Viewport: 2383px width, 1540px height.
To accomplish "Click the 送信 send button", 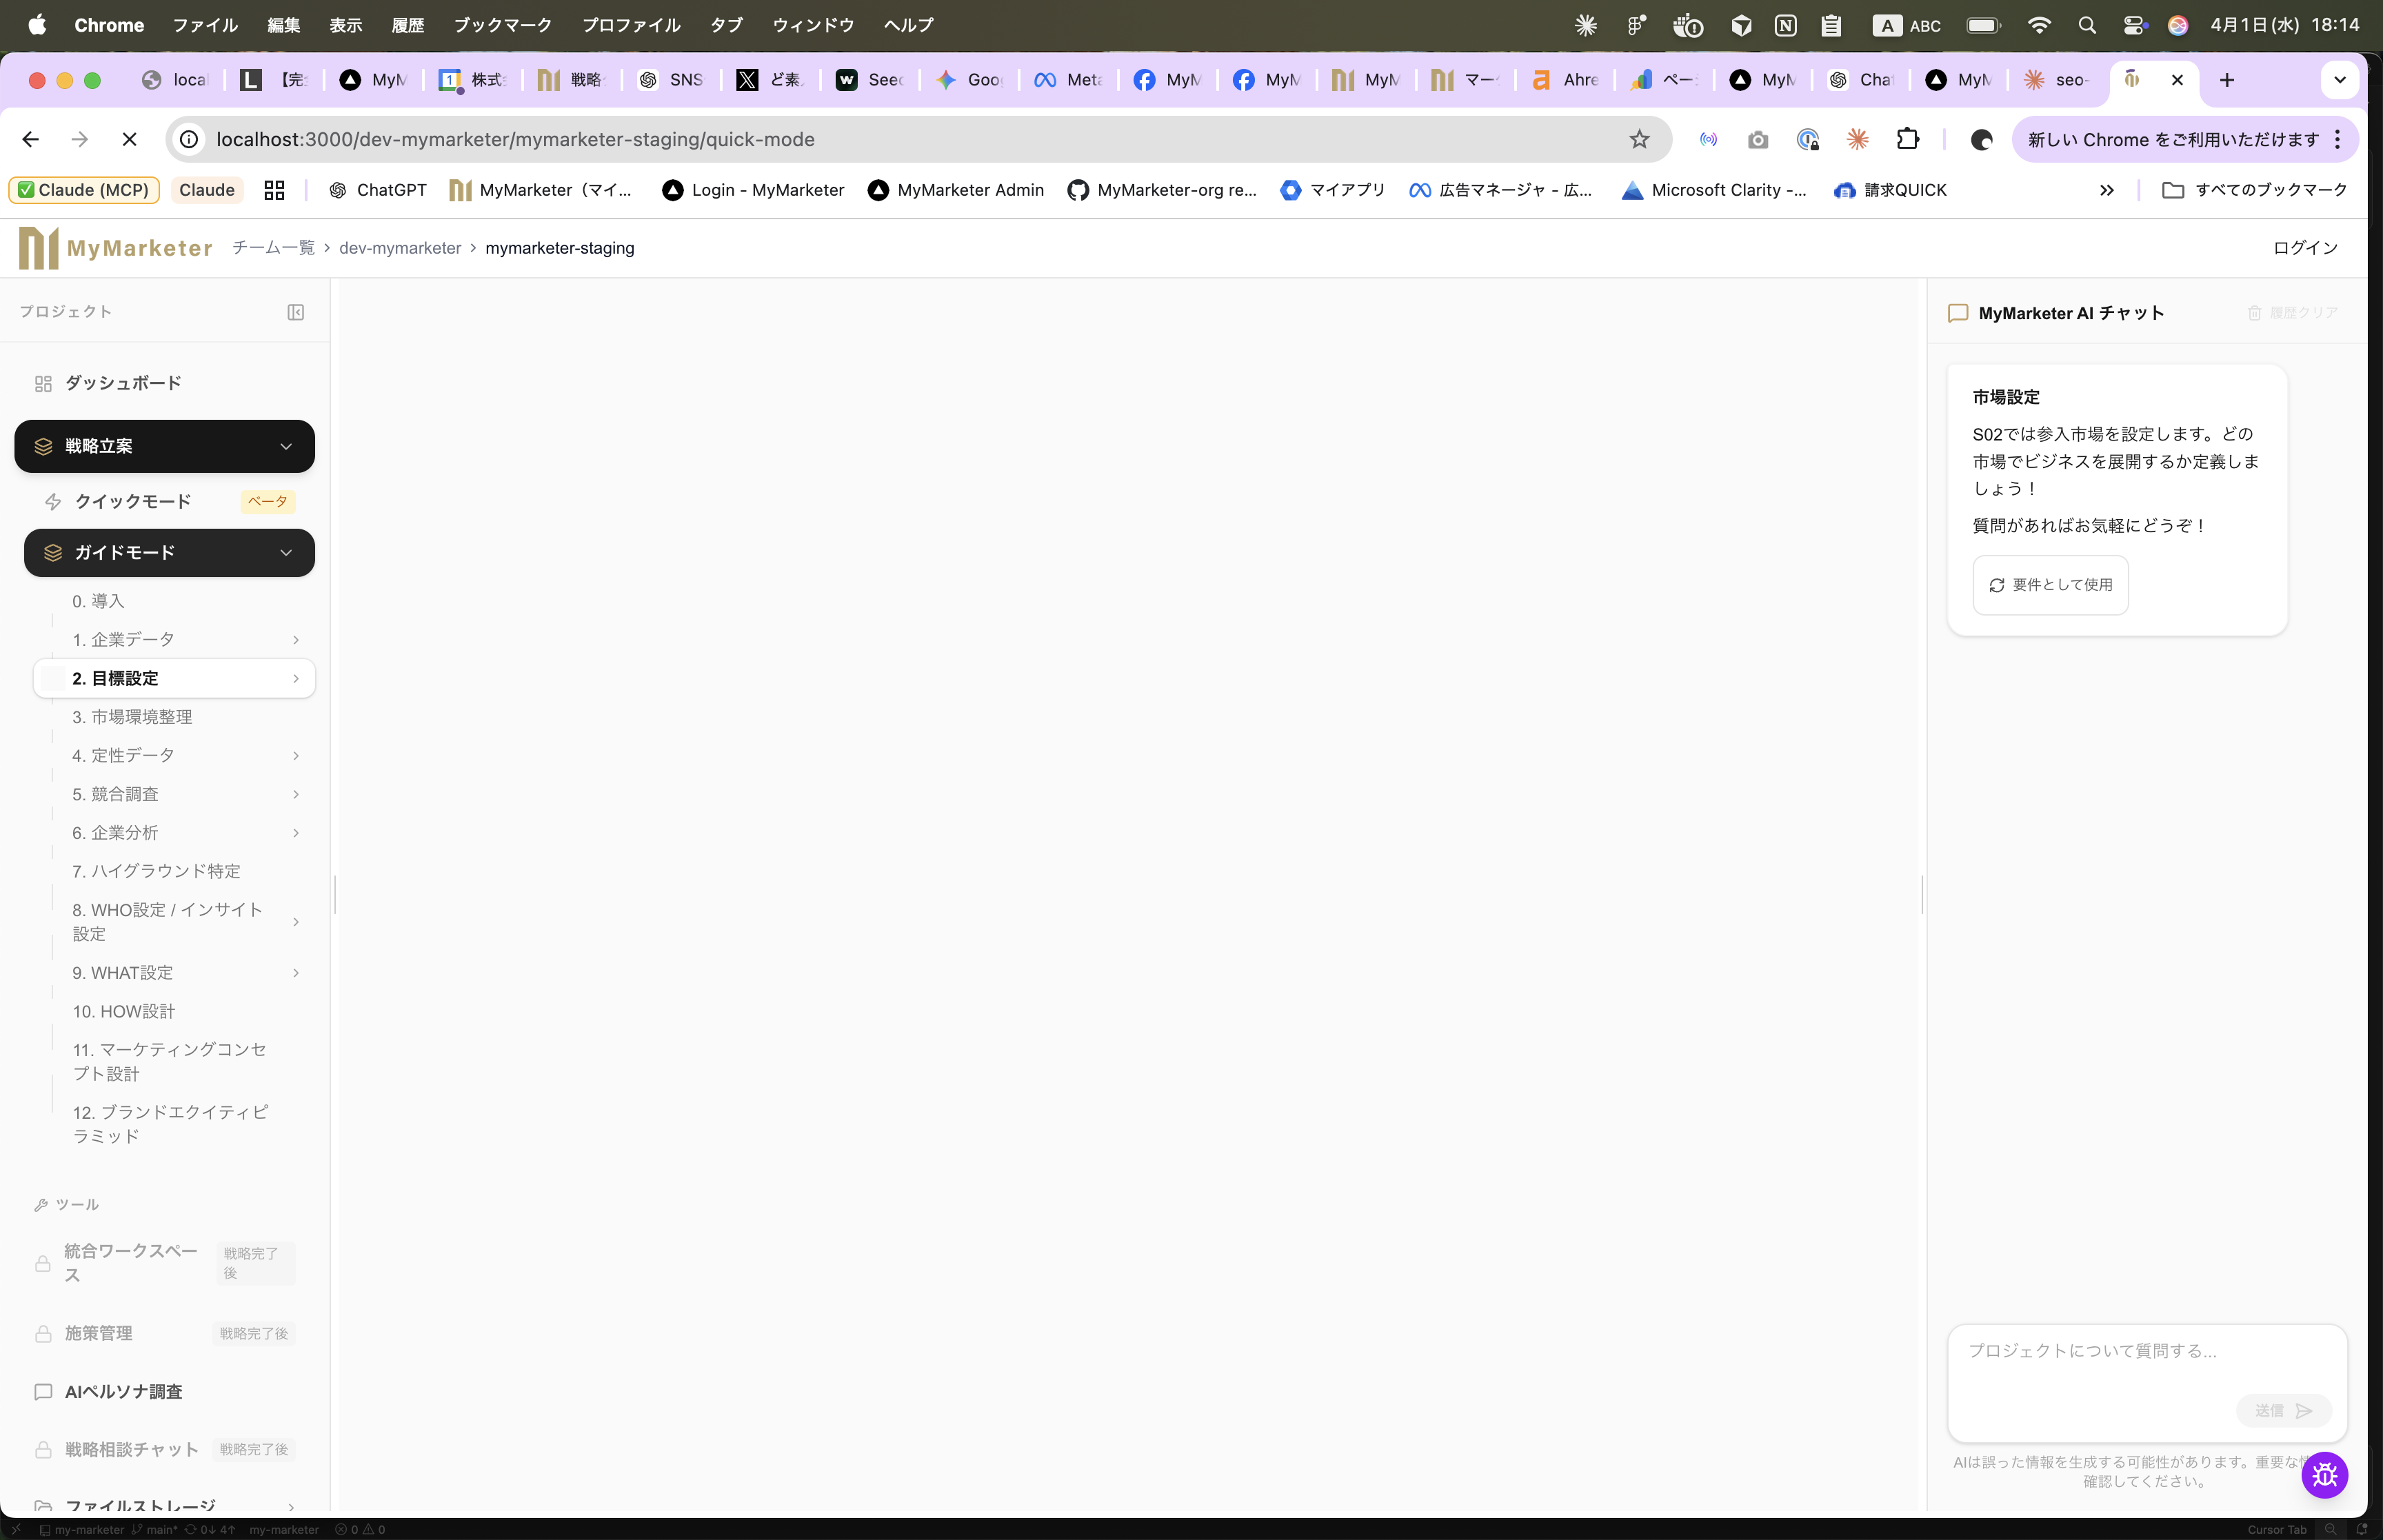I will tap(2283, 1410).
